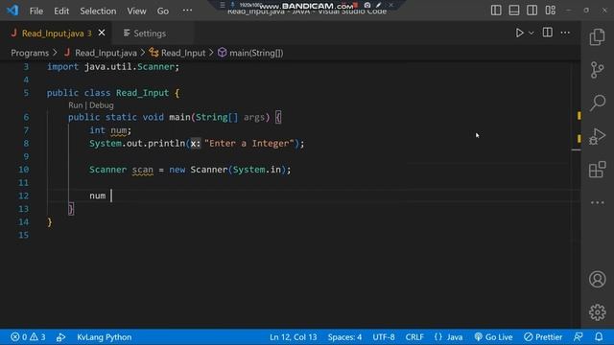
Task: Open errors and warnings in status bar
Action: point(28,336)
